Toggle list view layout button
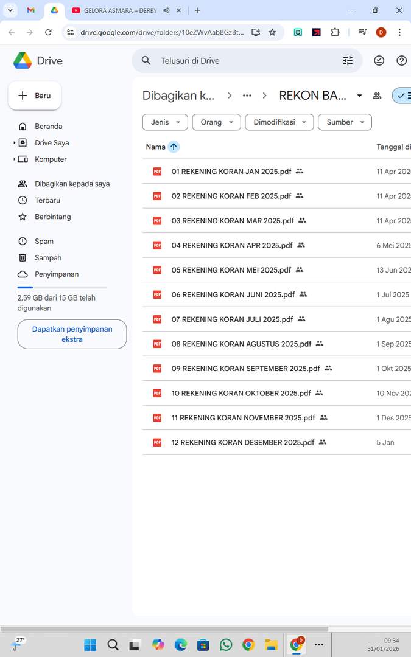This screenshot has width=411, height=657. click(404, 96)
